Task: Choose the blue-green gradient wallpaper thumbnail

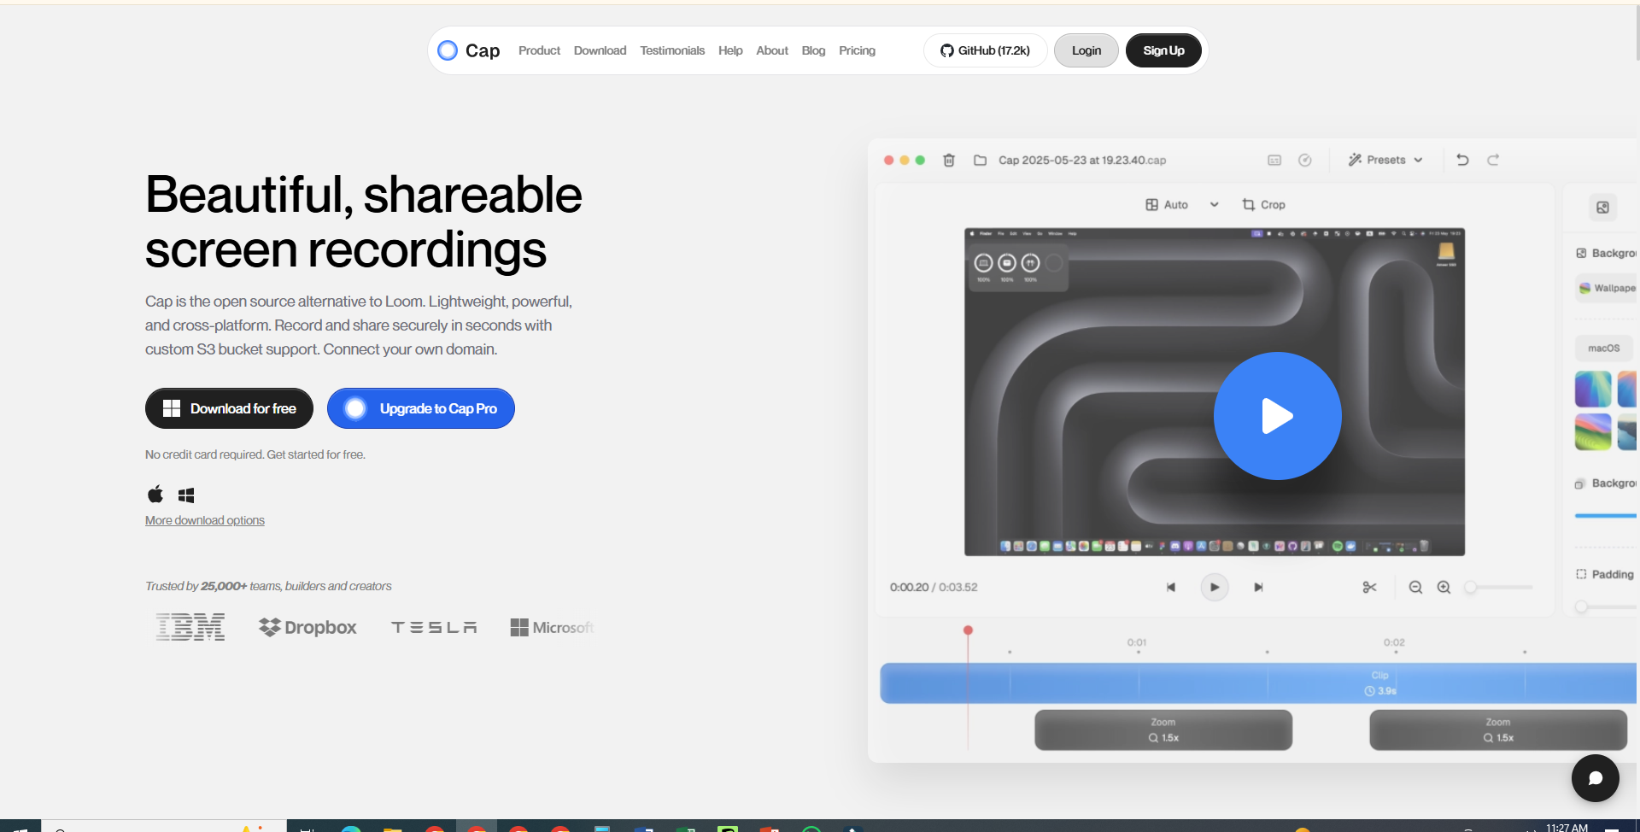Action: 1593,389
